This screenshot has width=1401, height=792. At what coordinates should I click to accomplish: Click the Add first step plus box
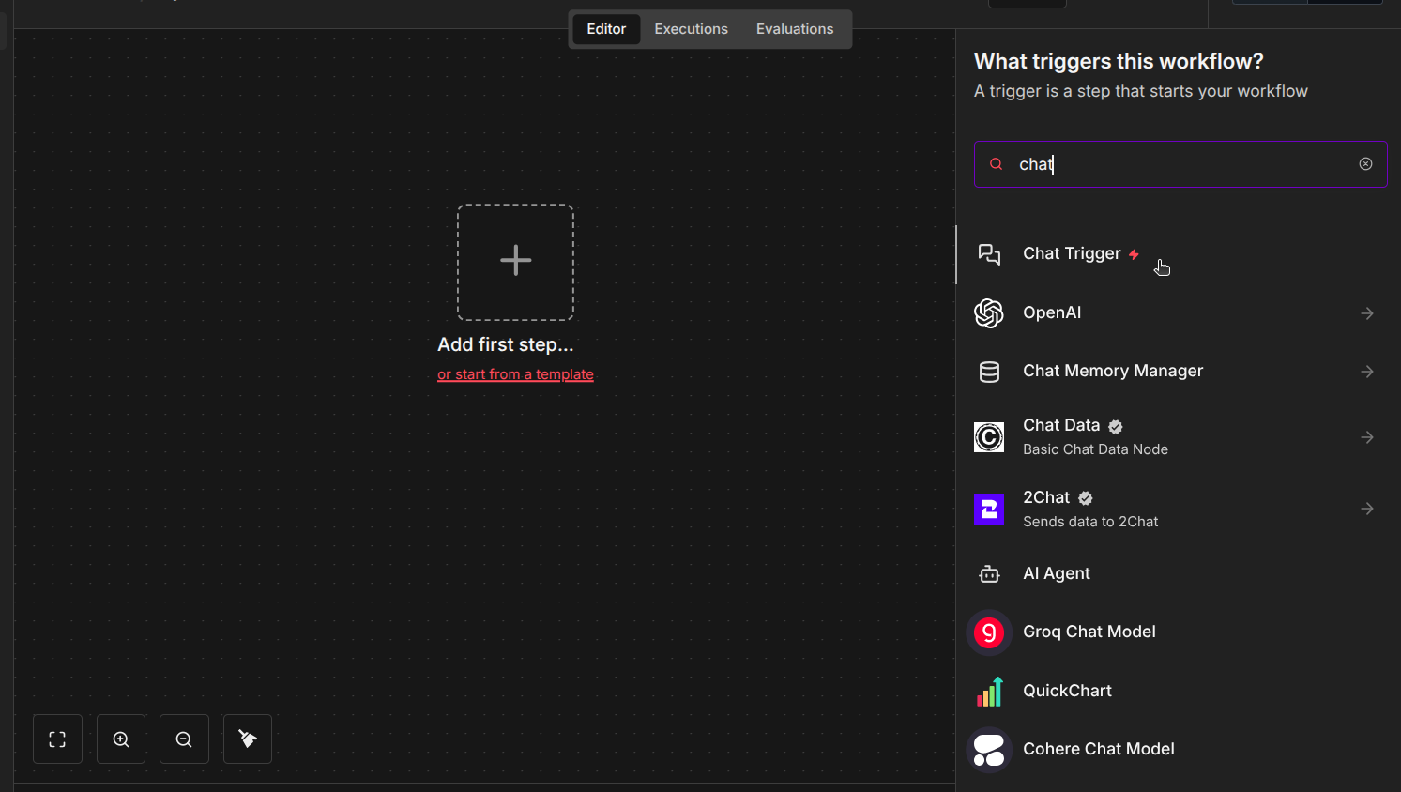pos(515,262)
